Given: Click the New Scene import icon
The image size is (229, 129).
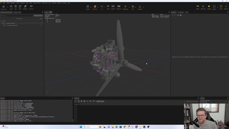Looking at the screenshot, I should click(x=4, y=6).
